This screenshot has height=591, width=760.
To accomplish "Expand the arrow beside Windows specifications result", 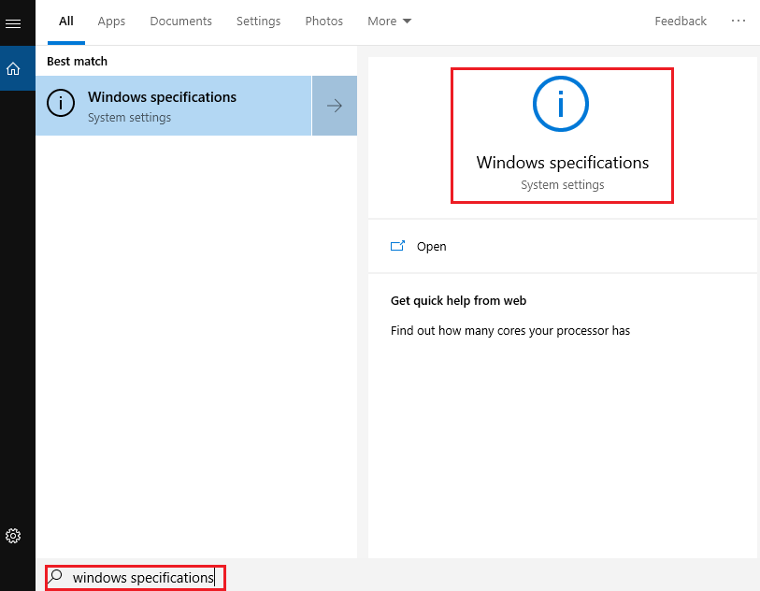I will (334, 106).
